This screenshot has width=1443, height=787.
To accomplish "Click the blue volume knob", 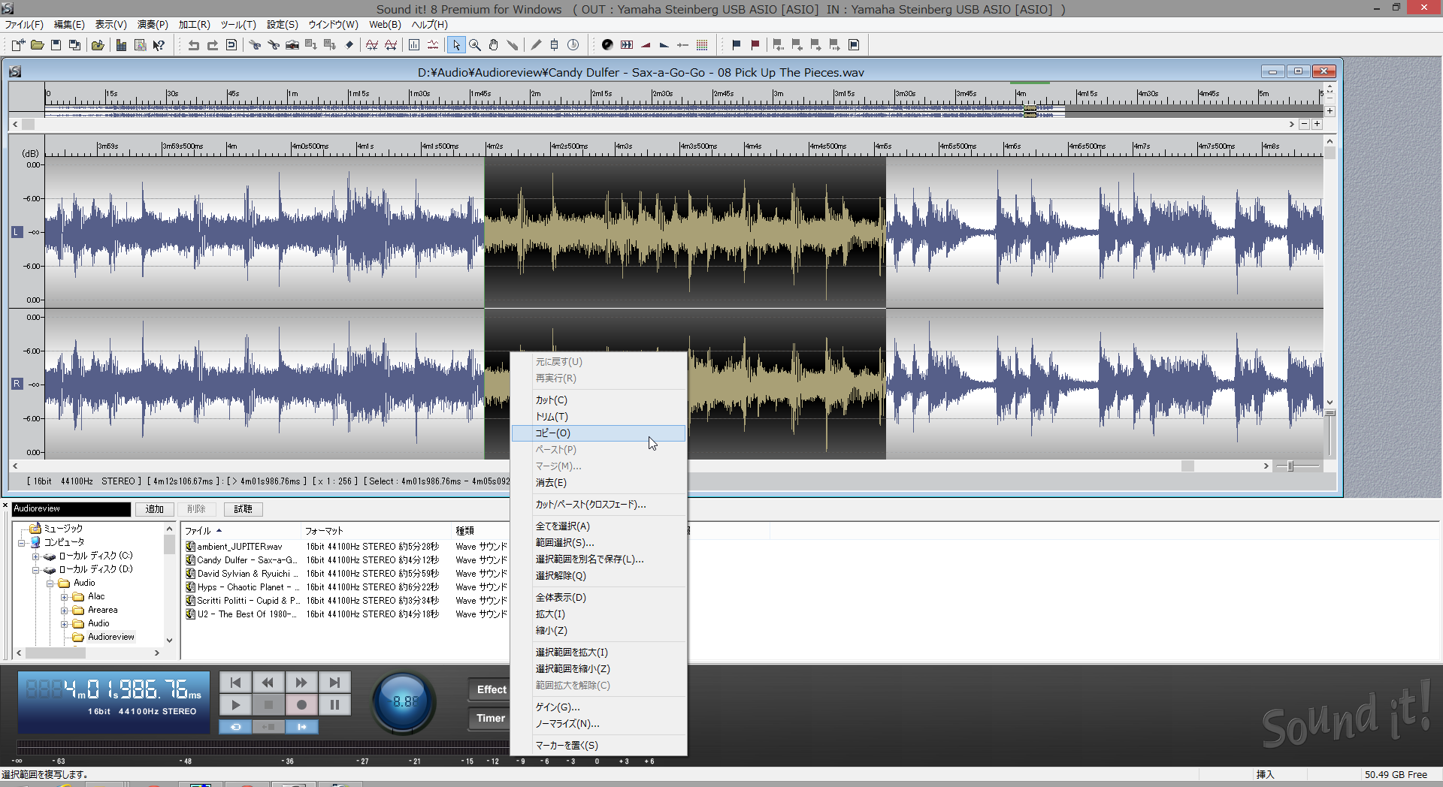I will 404,701.
